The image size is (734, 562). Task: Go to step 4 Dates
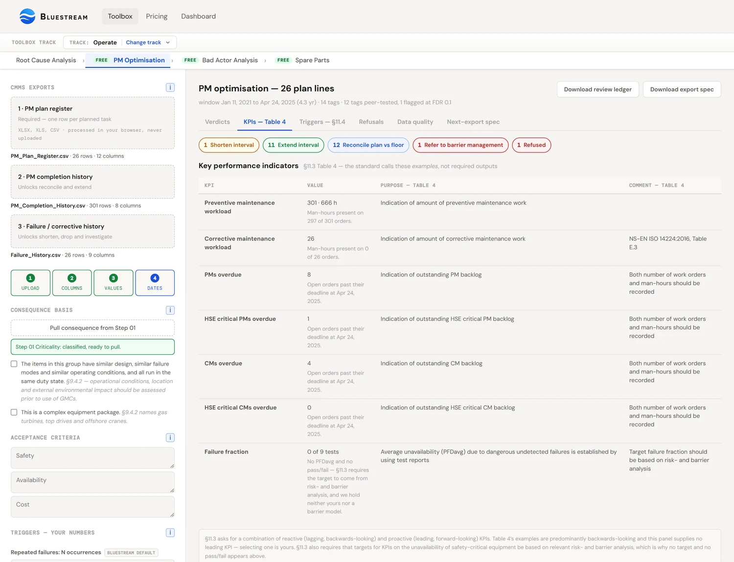pyautogui.click(x=155, y=283)
